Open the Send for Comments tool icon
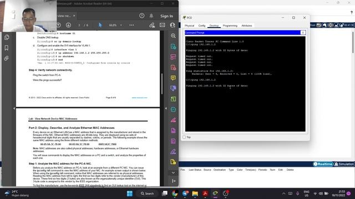This screenshot has width=355, height=199. [x=173, y=162]
